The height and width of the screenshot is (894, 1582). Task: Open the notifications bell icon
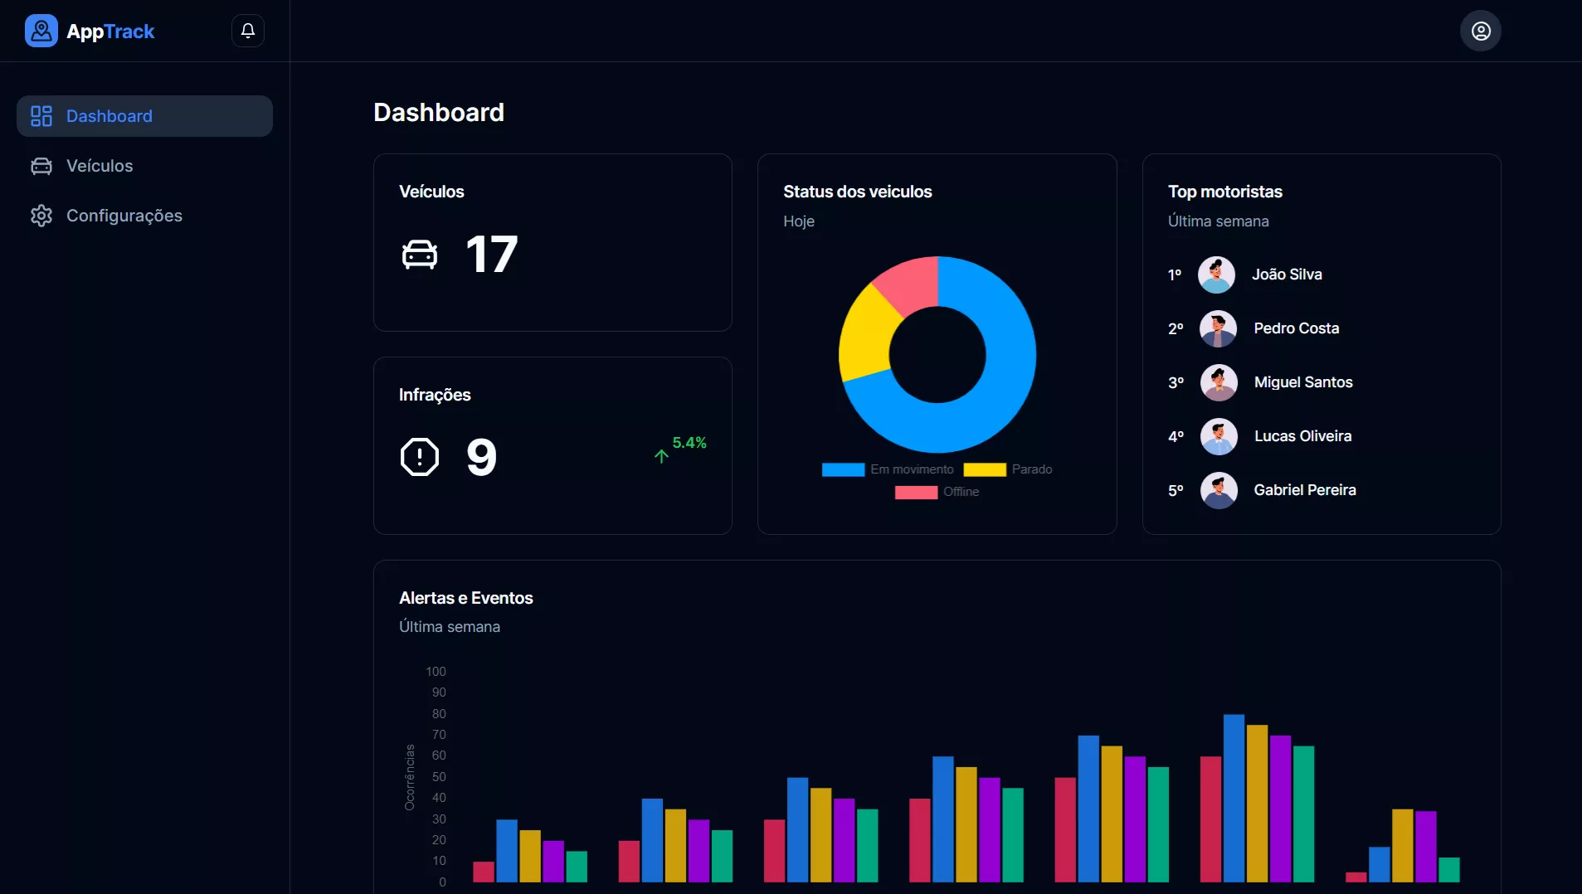click(247, 31)
